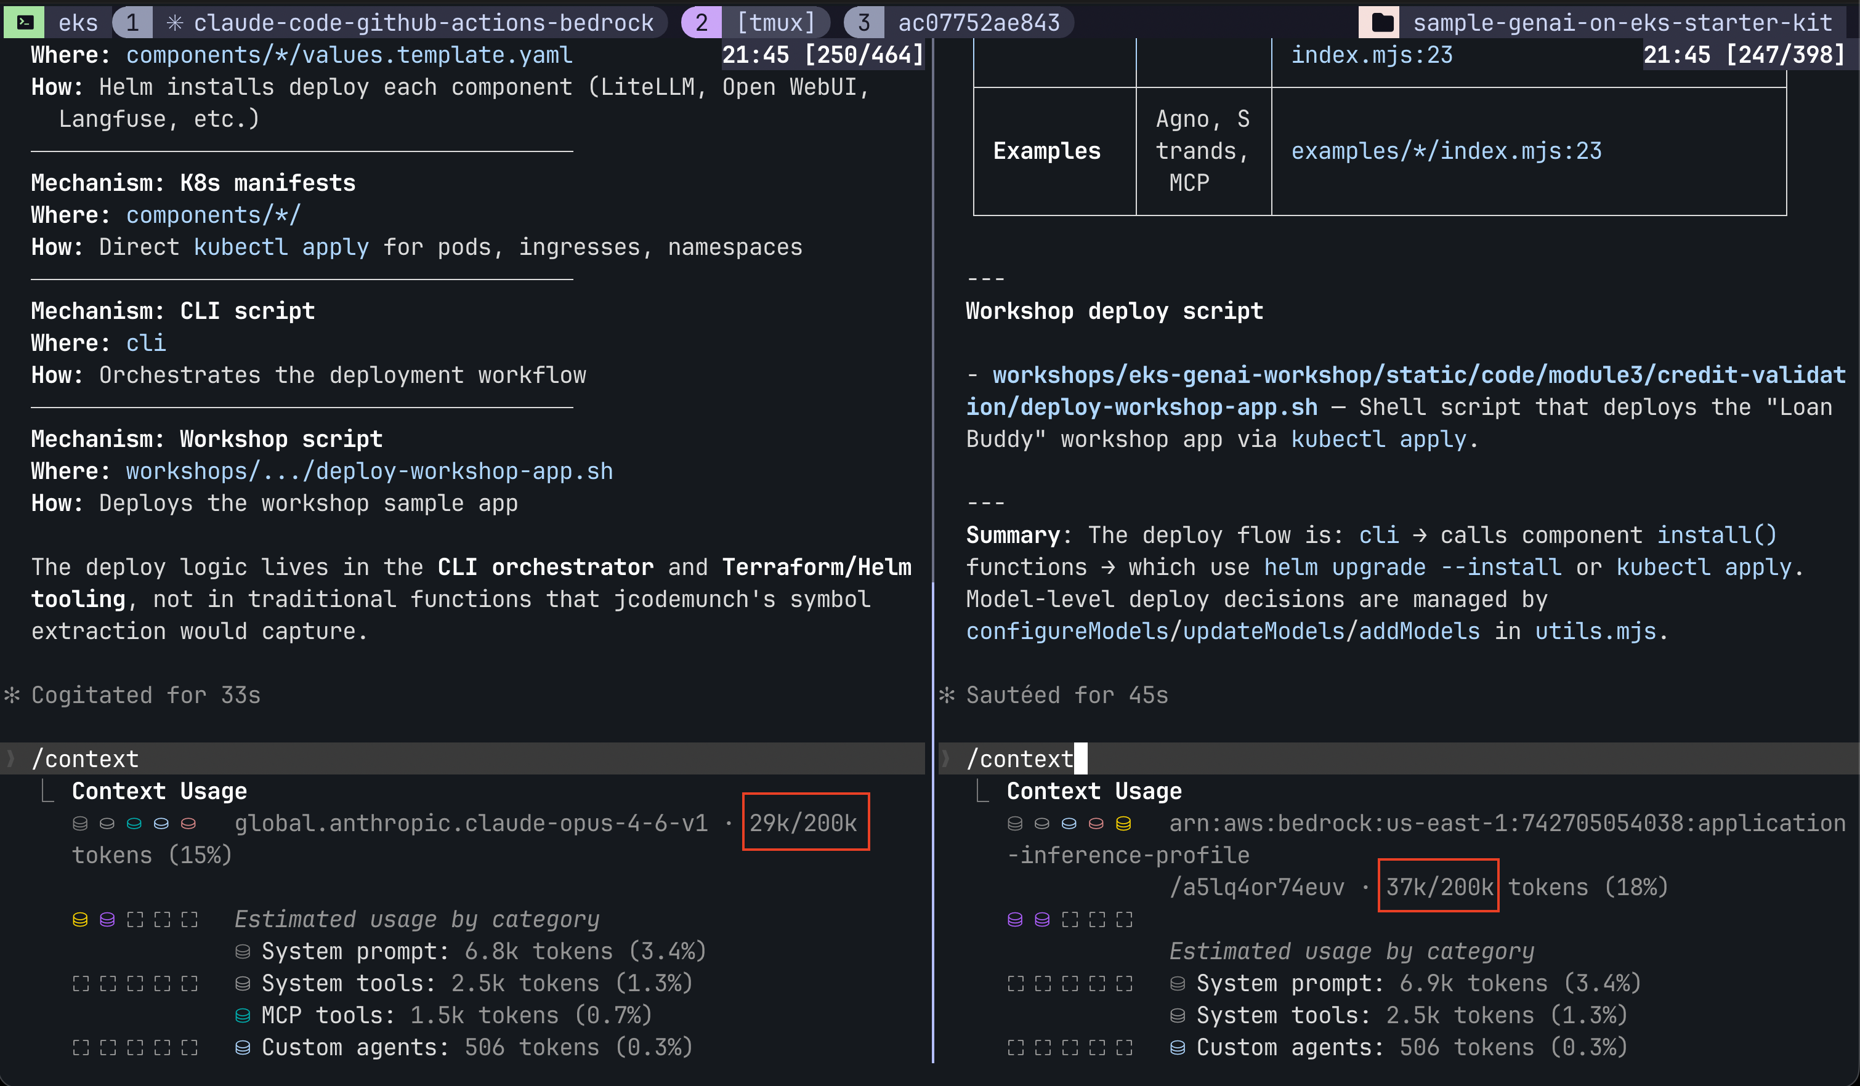Click the 21:45 [247/398] scroll indicator
The image size is (1860, 1086).
[x=1744, y=55]
